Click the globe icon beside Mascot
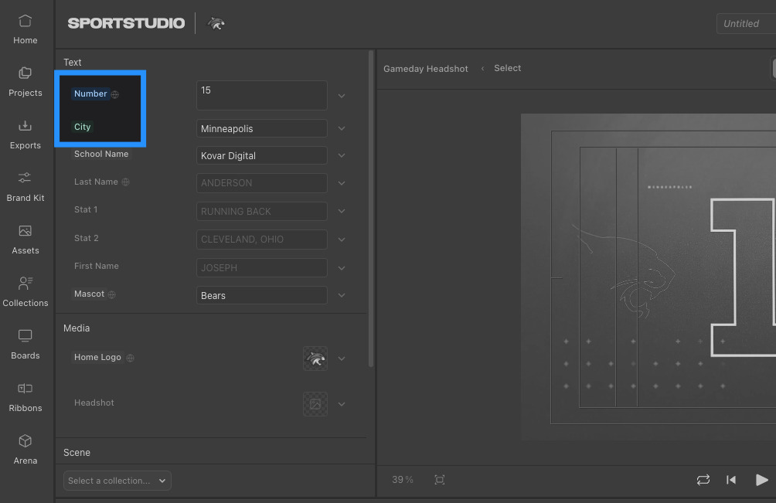 112,295
